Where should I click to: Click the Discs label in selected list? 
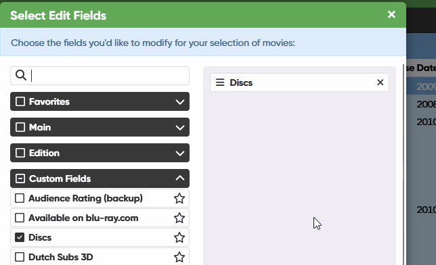click(241, 82)
